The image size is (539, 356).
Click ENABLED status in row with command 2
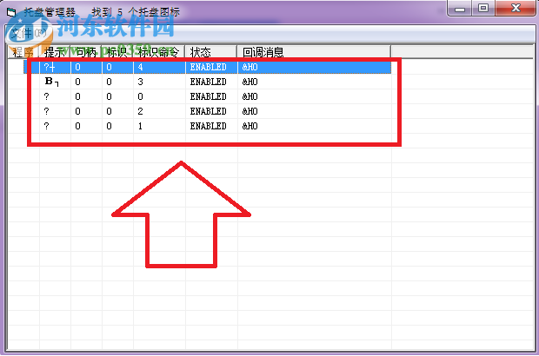(209, 111)
